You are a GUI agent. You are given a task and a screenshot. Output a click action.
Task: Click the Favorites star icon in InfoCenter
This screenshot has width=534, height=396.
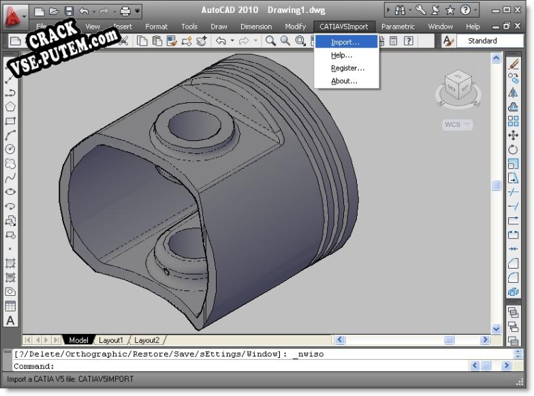pyautogui.click(x=450, y=10)
